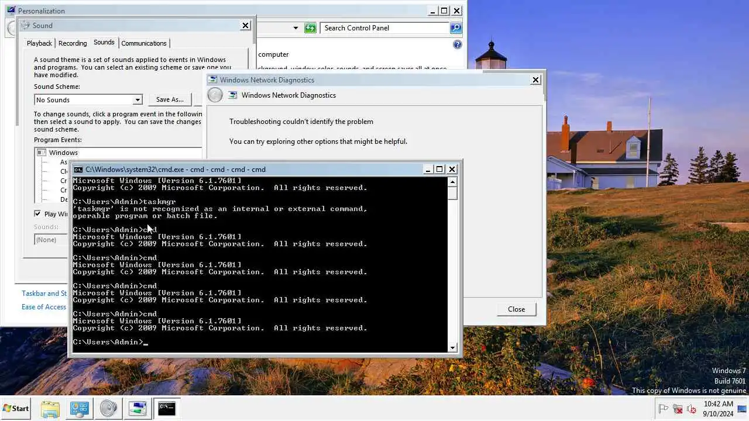Select the Windows item in Program Events
The height and width of the screenshot is (421, 749).
tap(63, 153)
